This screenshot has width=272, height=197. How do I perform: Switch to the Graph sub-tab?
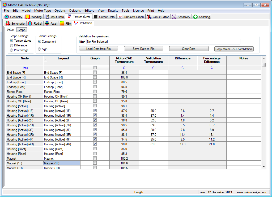pyautogui.click(x=22, y=30)
